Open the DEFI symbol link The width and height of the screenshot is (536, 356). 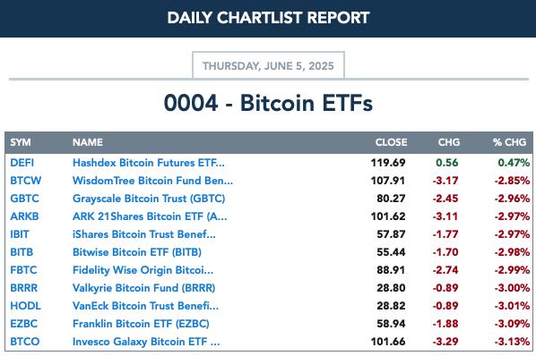tap(22, 163)
